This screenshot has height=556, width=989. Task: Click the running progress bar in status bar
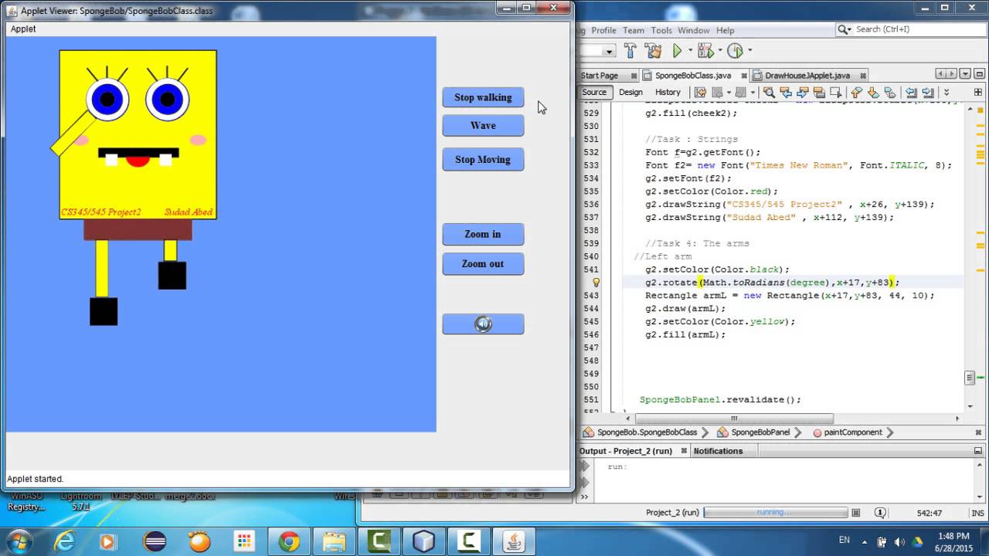pyautogui.click(x=776, y=513)
